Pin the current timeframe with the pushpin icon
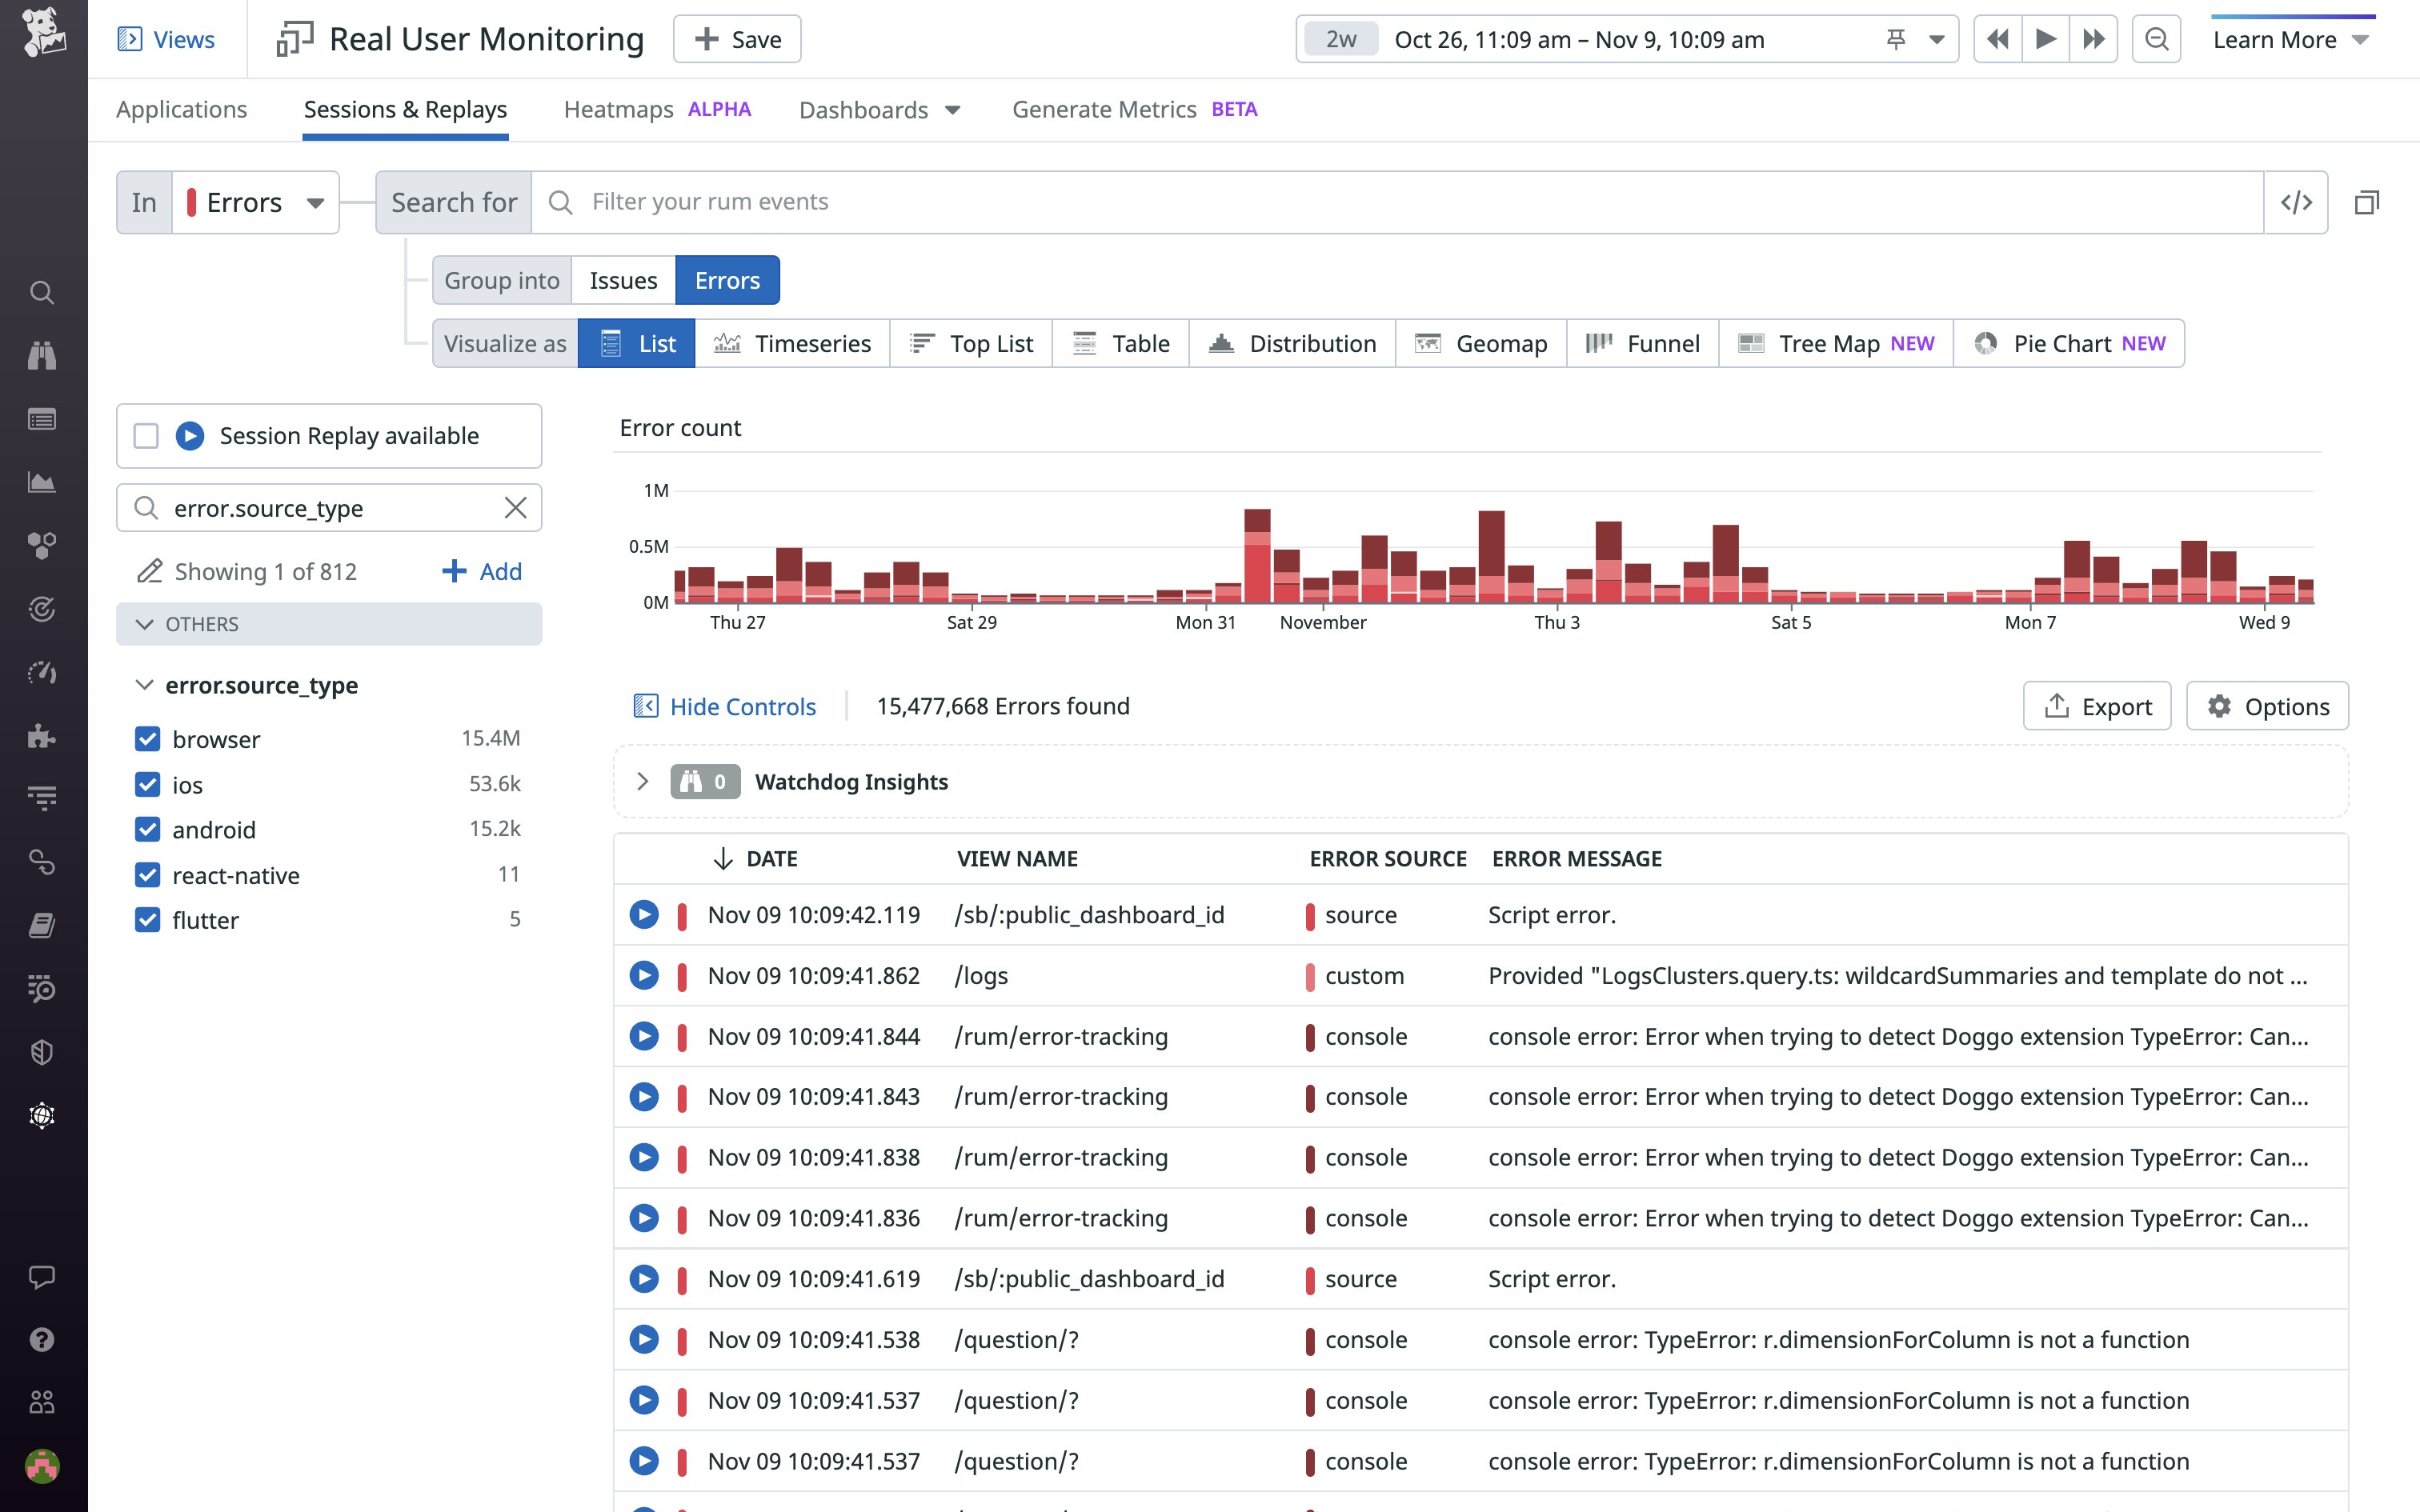2420x1512 pixels. click(1895, 39)
